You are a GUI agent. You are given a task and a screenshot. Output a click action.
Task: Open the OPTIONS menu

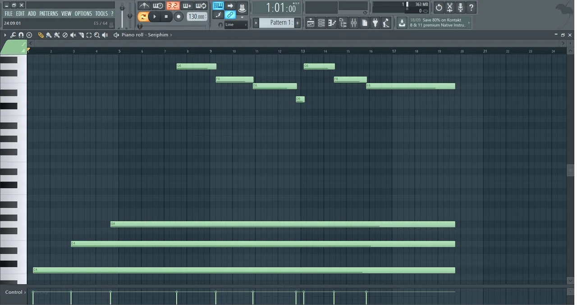click(83, 14)
